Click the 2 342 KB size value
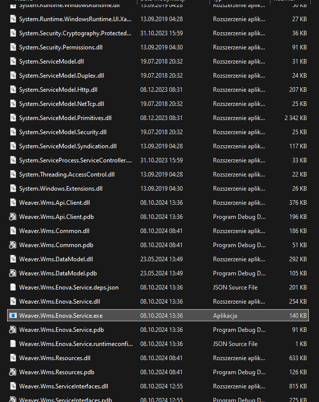The height and width of the screenshot is (402, 319). pos(296,118)
